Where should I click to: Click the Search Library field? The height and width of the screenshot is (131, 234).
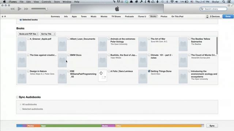(x=214, y=9)
